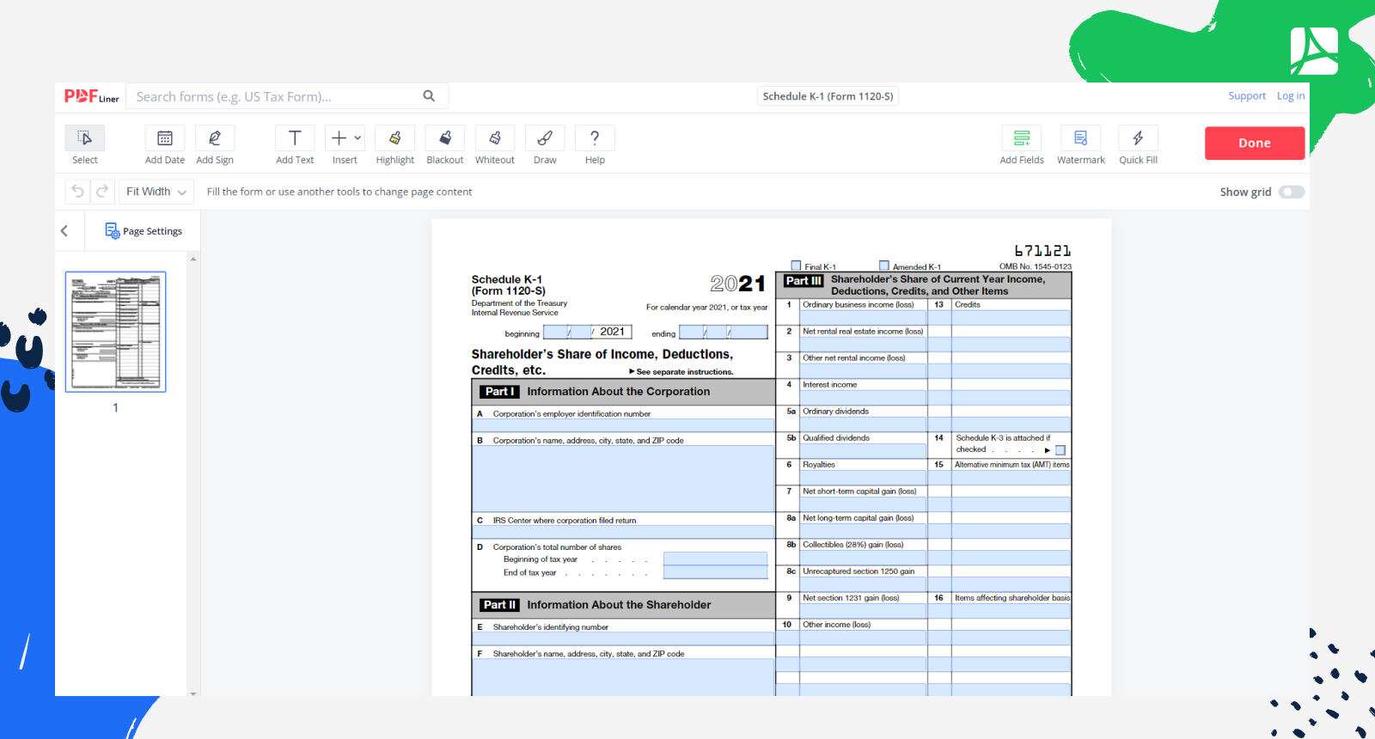The height and width of the screenshot is (739, 1375).
Task: Check the Amended K-1 checkbox
Action: click(x=884, y=266)
